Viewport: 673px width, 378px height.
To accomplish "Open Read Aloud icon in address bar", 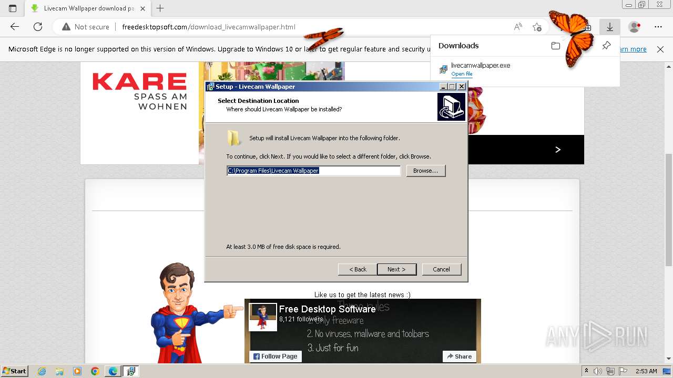I will [x=518, y=27].
